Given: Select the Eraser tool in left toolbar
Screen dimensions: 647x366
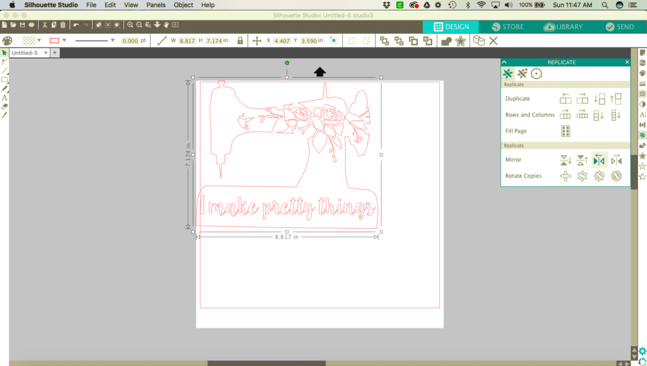Looking at the screenshot, I should tap(5, 106).
